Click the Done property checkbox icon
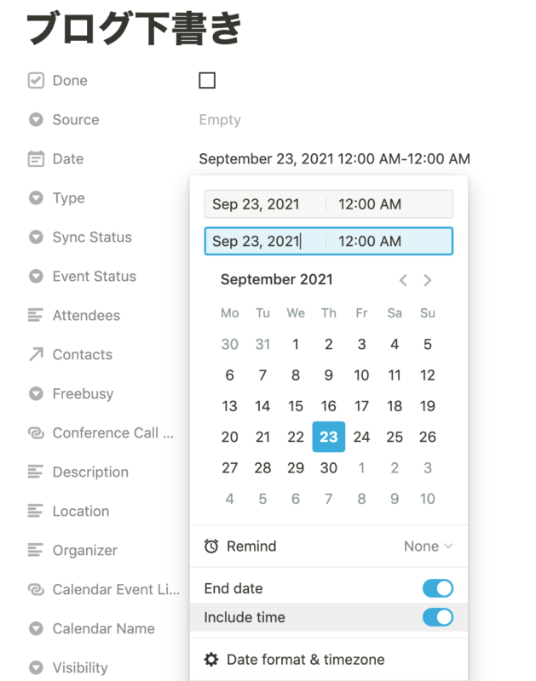Screen dimensions: 536x681 coord(36,80)
